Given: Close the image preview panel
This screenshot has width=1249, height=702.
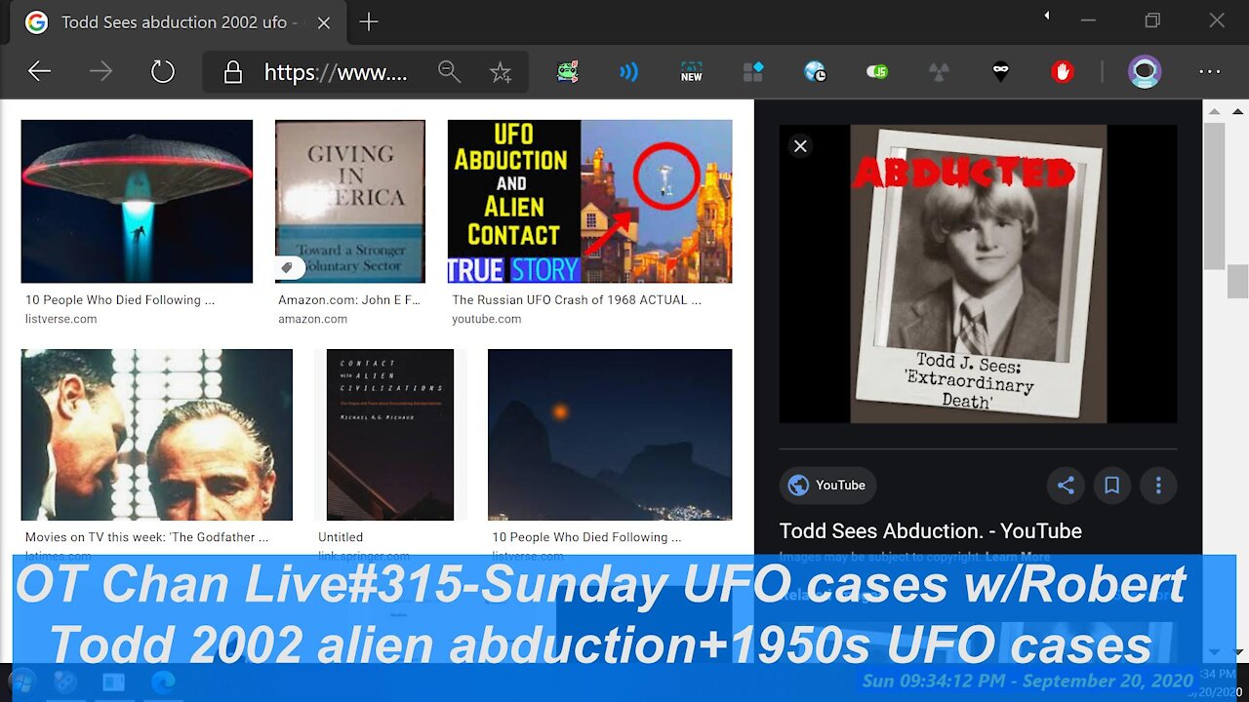Looking at the screenshot, I should point(800,146).
